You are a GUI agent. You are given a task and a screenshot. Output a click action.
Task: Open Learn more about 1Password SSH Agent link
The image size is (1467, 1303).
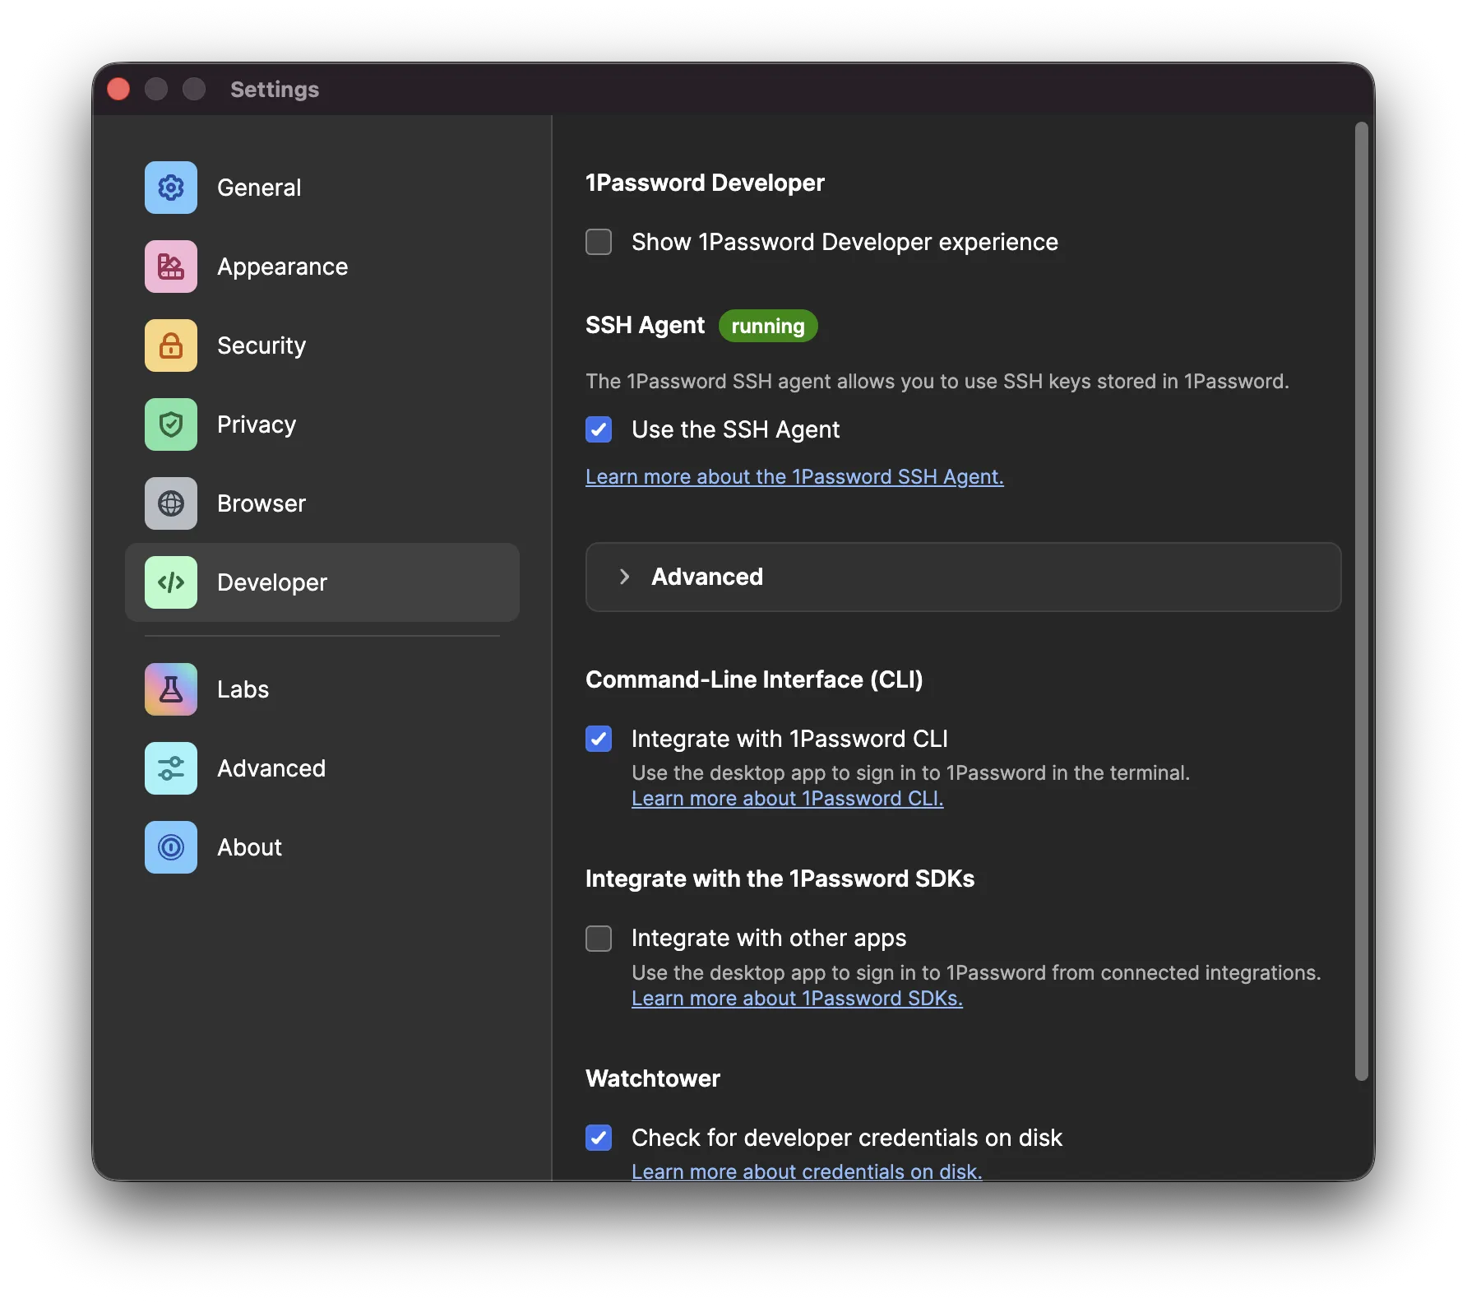pyautogui.click(x=794, y=477)
